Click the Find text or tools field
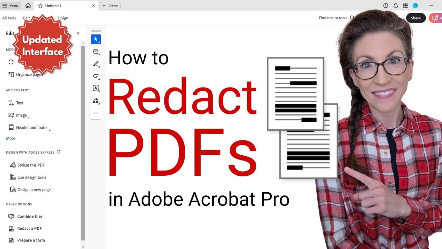This screenshot has height=249, width=442. point(337,18)
